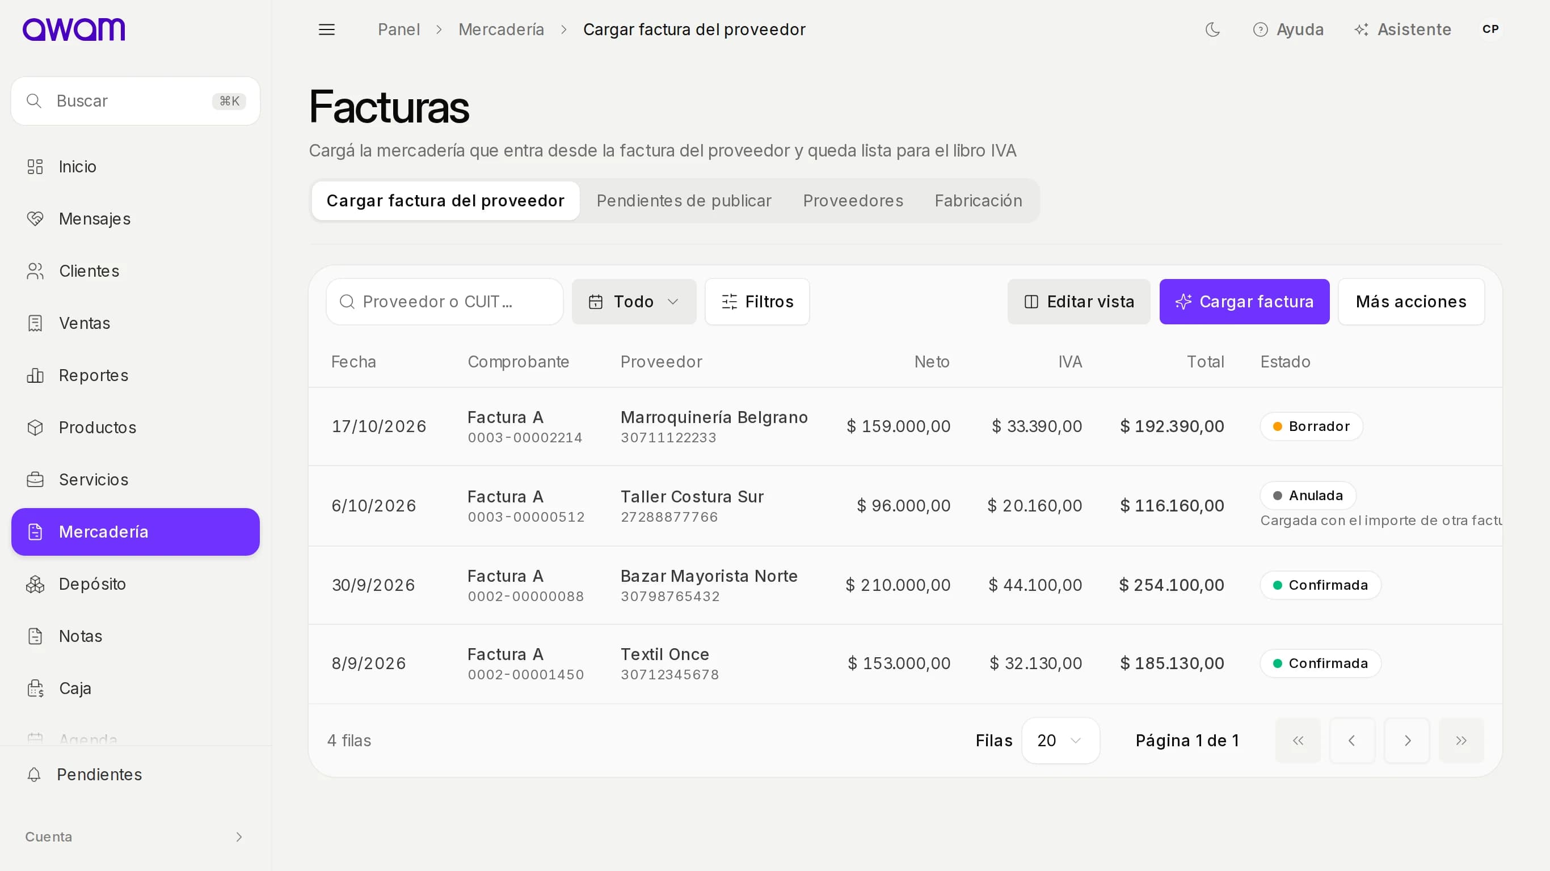
Task: Open Más acciones menu
Action: (1411, 302)
